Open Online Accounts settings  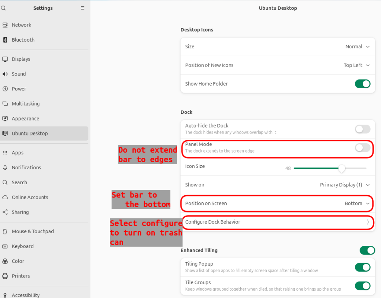pyautogui.click(x=30, y=198)
